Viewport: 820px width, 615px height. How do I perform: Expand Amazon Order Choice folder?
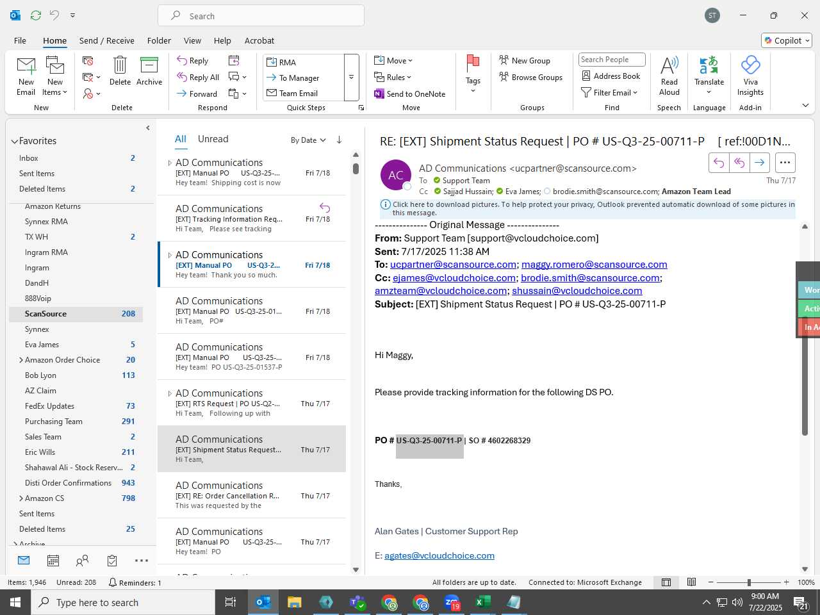pos(21,360)
